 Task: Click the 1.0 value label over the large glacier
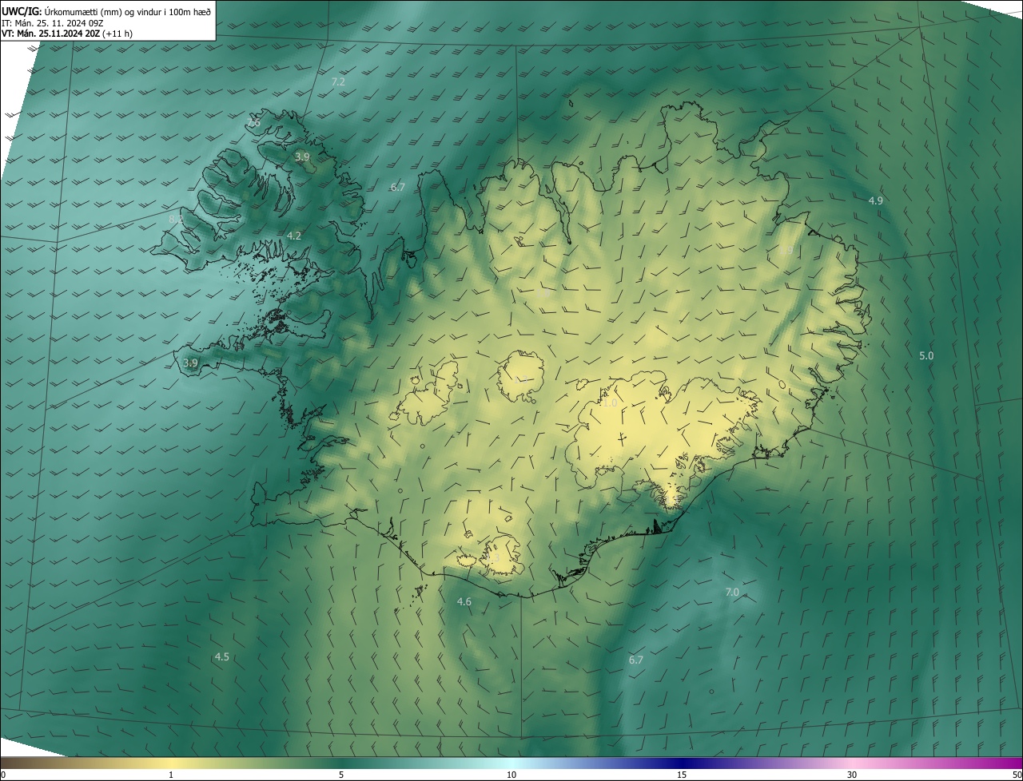click(609, 403)
